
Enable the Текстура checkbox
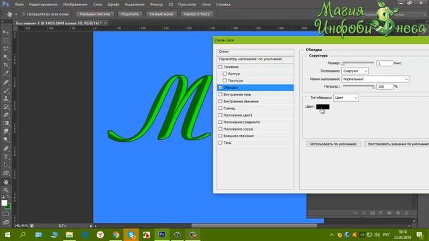225,80
